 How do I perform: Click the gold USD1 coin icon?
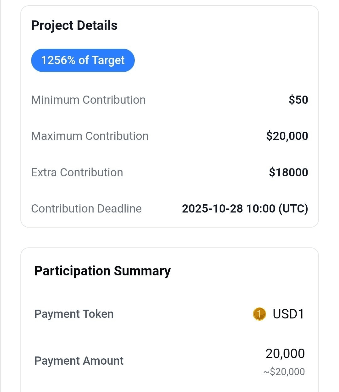259,314
